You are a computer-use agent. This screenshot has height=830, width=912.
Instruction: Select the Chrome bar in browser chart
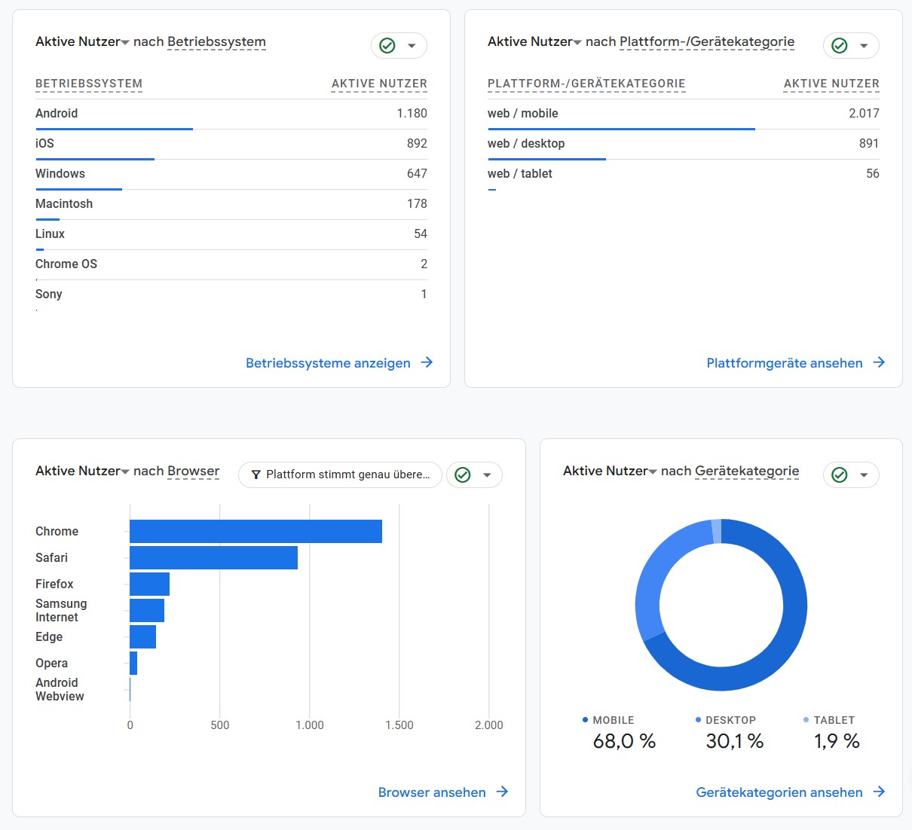(256, 531)
